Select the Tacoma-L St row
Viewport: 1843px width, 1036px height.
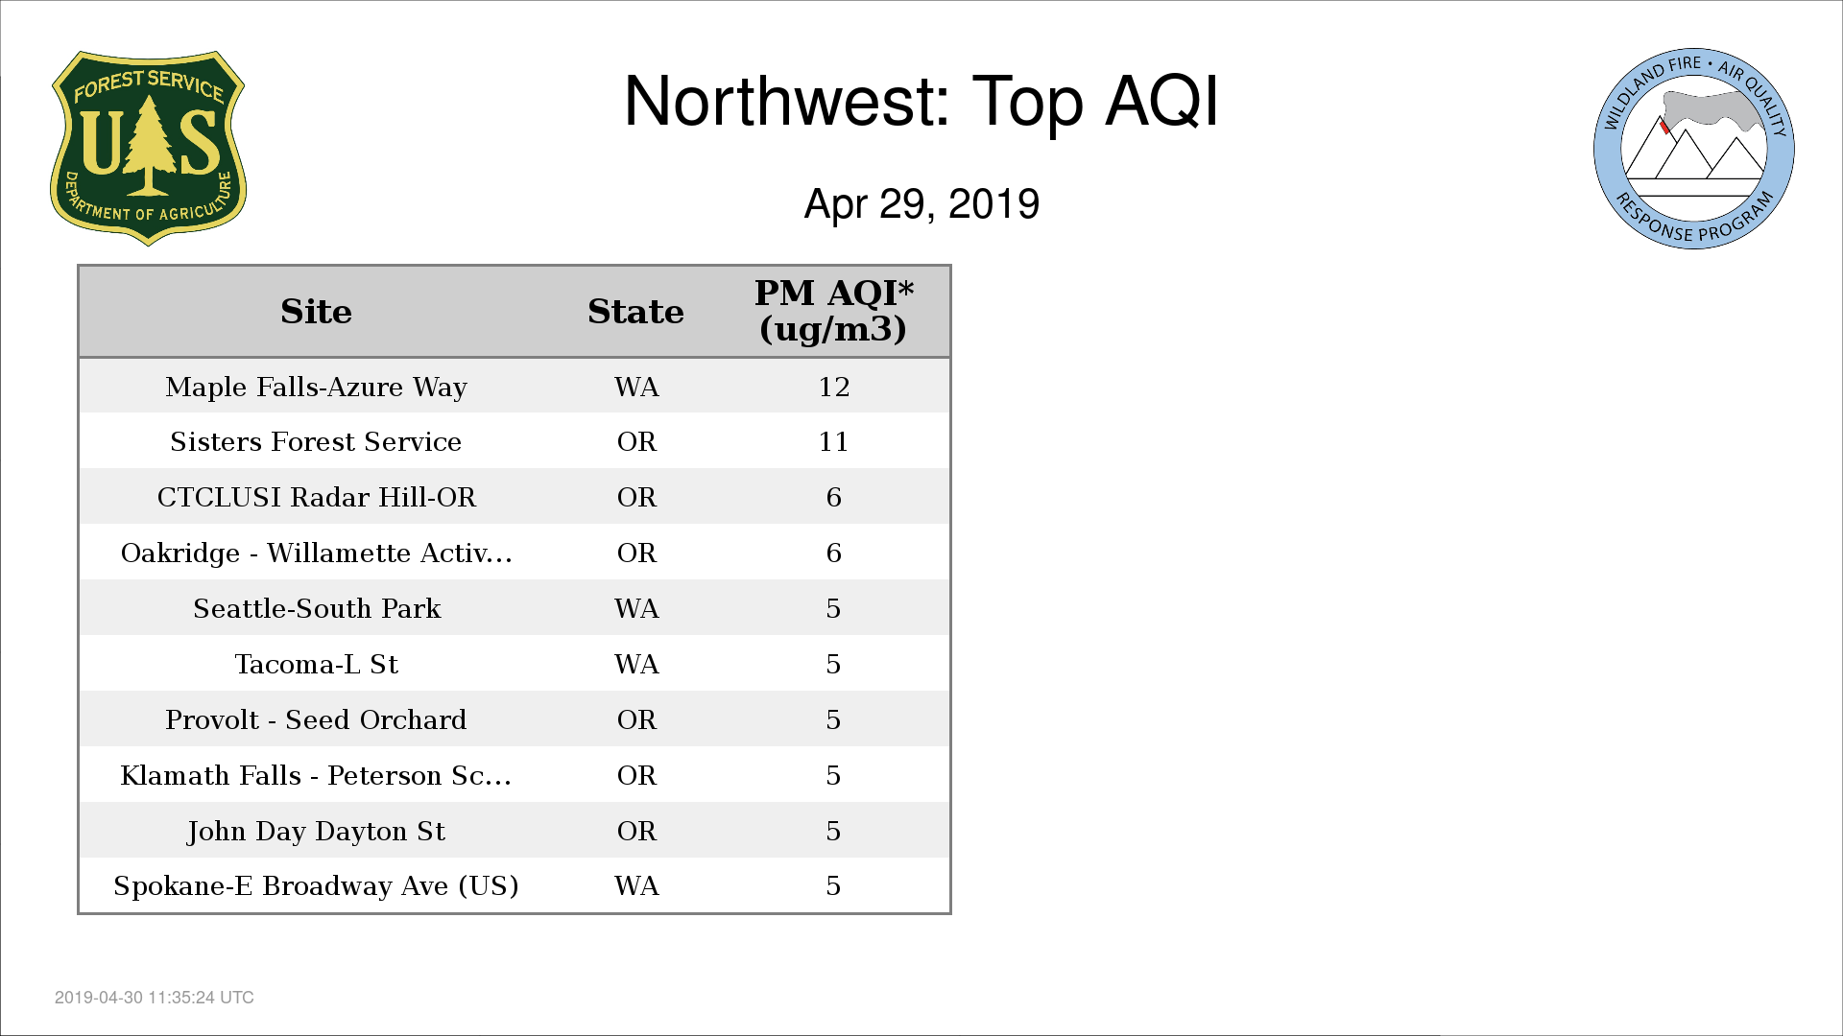[515, 664]
